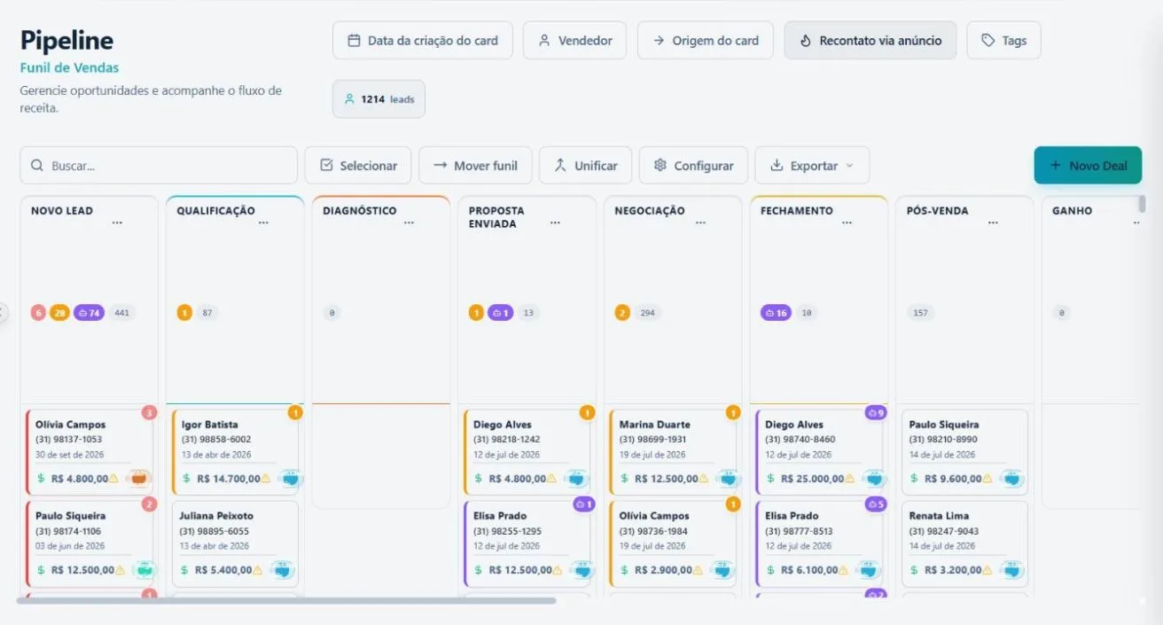Open the Vendedor filter
The height and width of the screenshot is (625, 1163).
pyautogui.click(x=574, y=41)
